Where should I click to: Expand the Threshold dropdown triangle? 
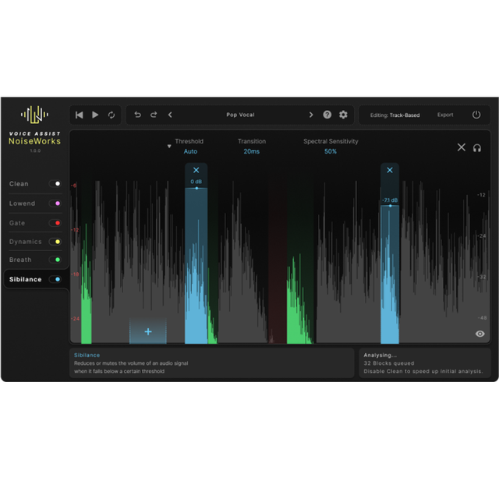click(169, 146)
